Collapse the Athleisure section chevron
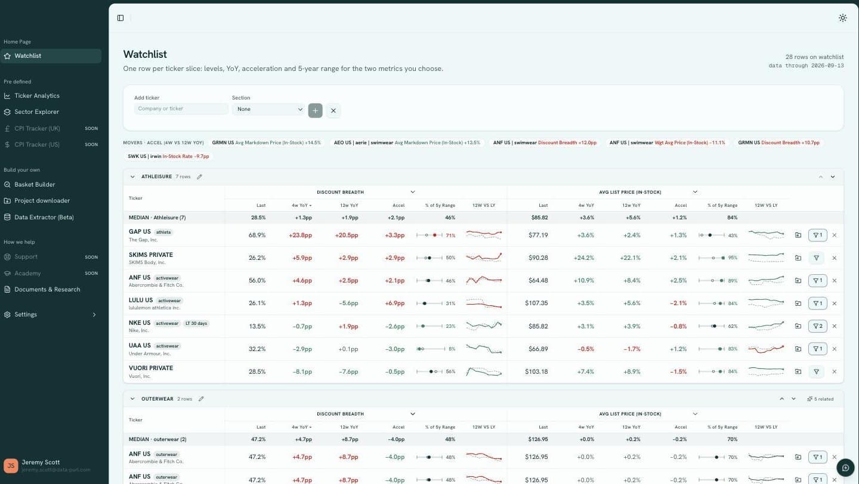 point(133,177)
